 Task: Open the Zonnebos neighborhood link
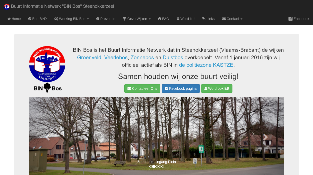tap(142, 57)
